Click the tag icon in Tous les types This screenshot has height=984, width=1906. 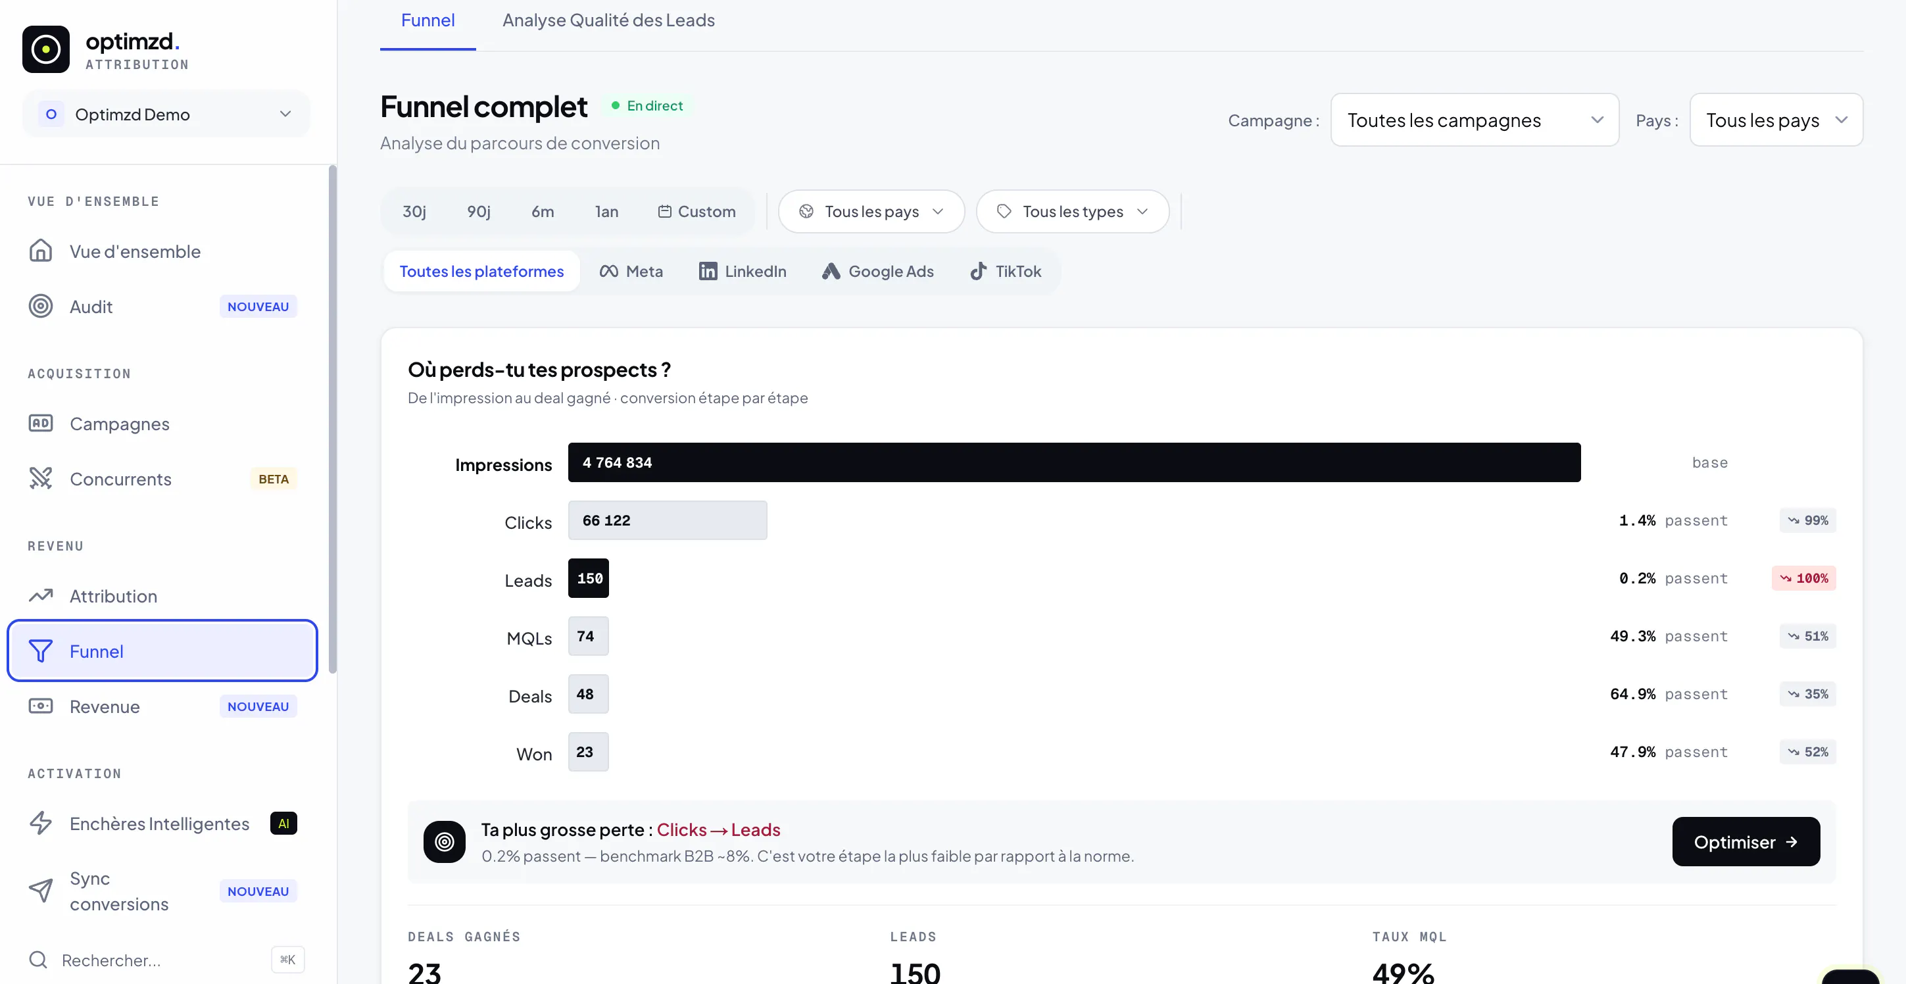(x=1004, y=212)
